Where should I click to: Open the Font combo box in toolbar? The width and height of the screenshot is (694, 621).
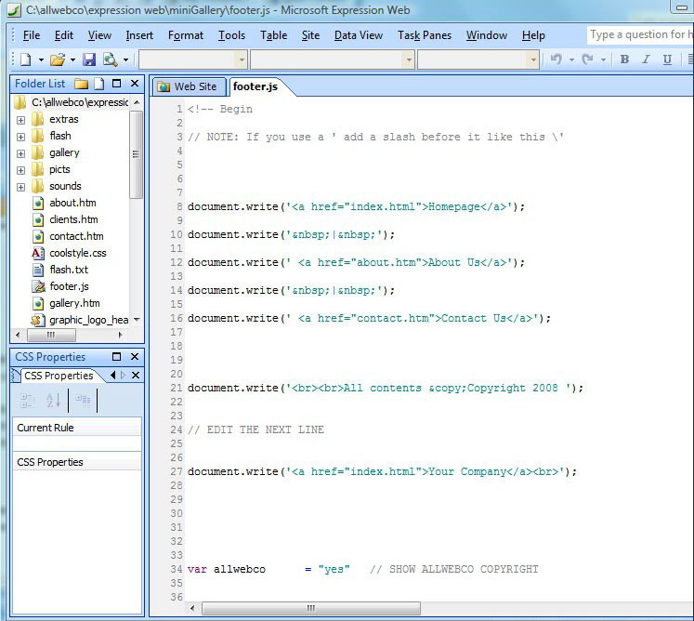point(333,59)
